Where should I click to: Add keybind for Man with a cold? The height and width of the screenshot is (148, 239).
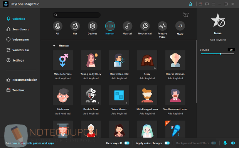click(x=119, y=78)
